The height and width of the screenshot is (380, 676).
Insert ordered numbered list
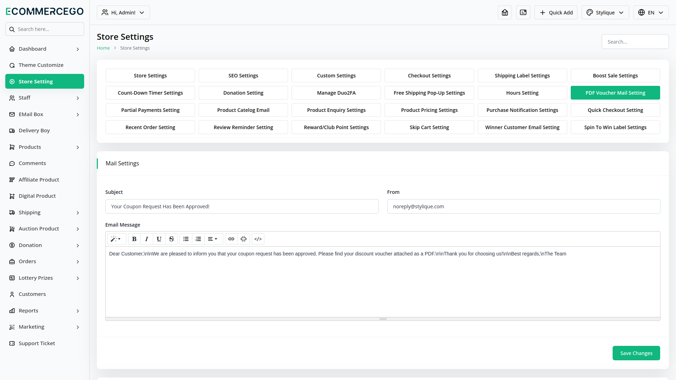coord(198,239)
